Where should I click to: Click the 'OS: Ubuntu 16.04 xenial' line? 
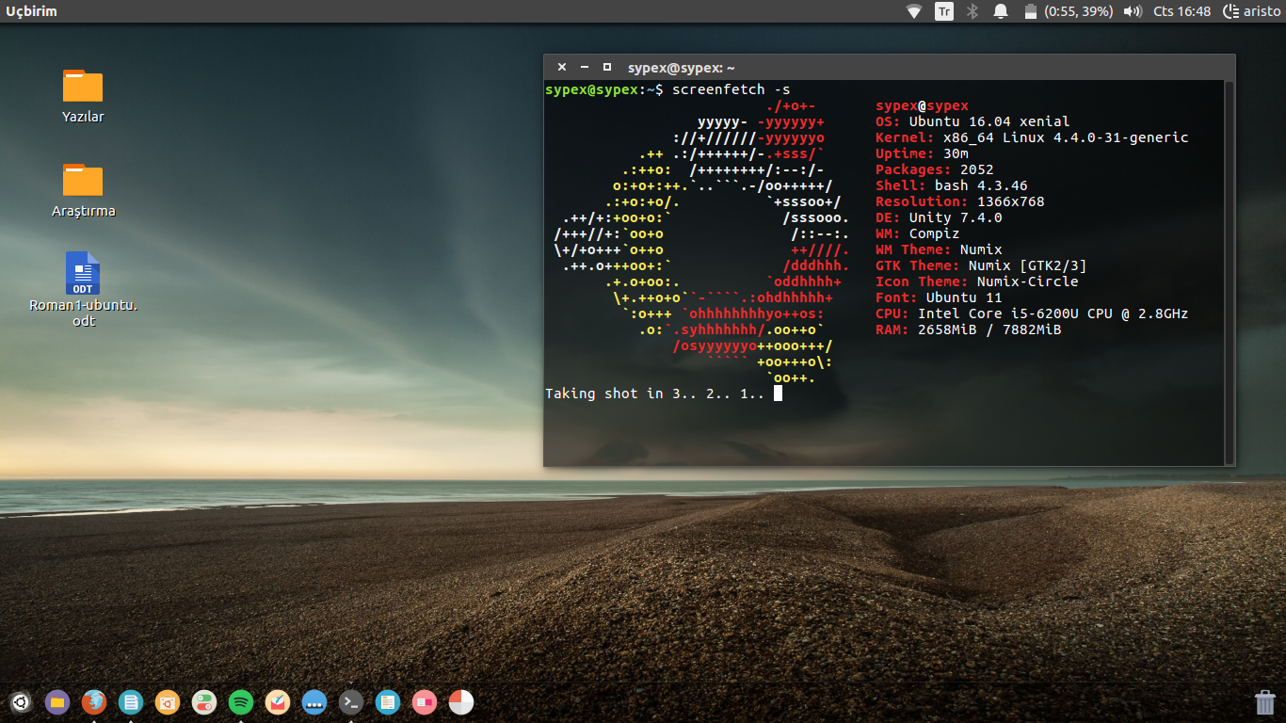coord(973,121)
